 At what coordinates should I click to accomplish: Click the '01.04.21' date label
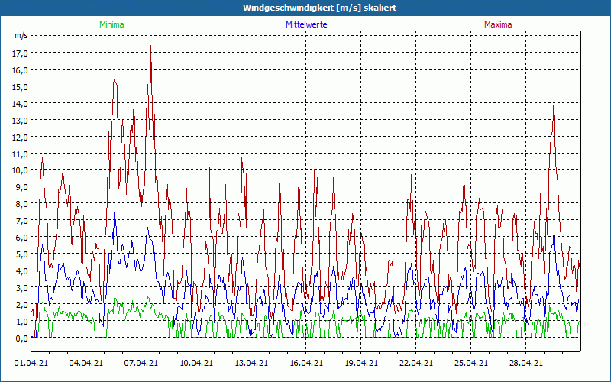tap(31, 363)
